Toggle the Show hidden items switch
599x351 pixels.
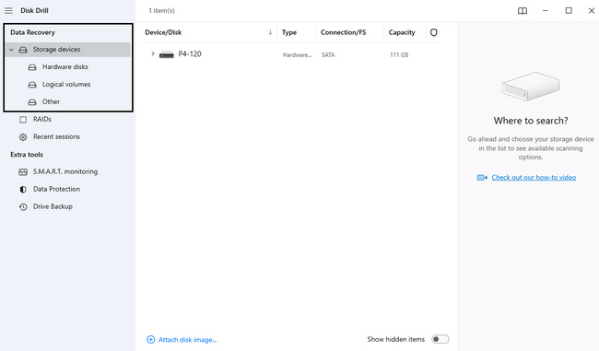click(440, 339)
